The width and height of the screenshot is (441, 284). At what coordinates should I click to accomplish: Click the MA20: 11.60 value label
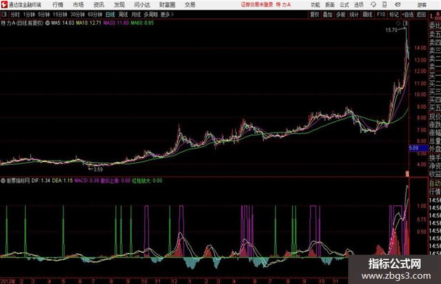tap(116, 23)
